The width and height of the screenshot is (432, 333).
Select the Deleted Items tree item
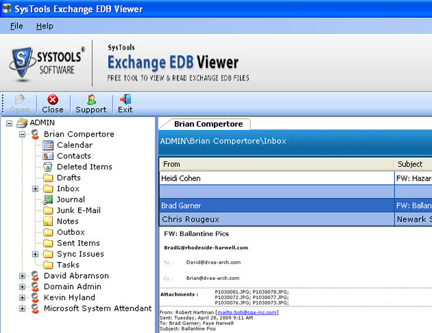85,167
